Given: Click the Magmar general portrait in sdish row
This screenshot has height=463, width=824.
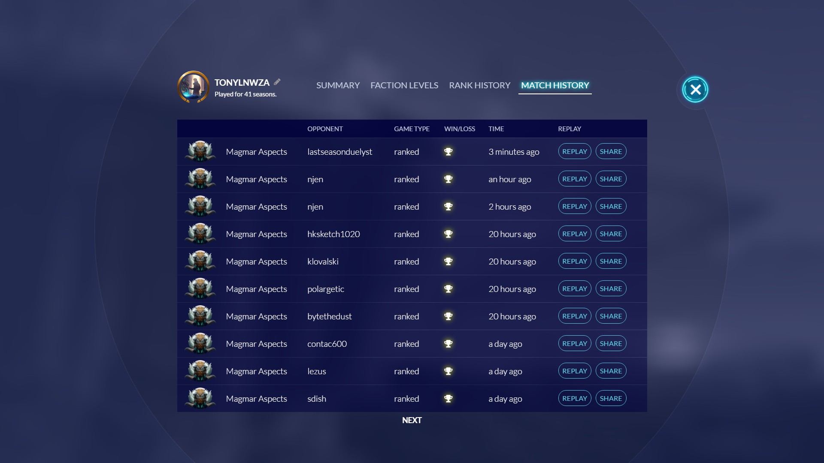Looking at the screenshot, I should [x=200, y=399].
